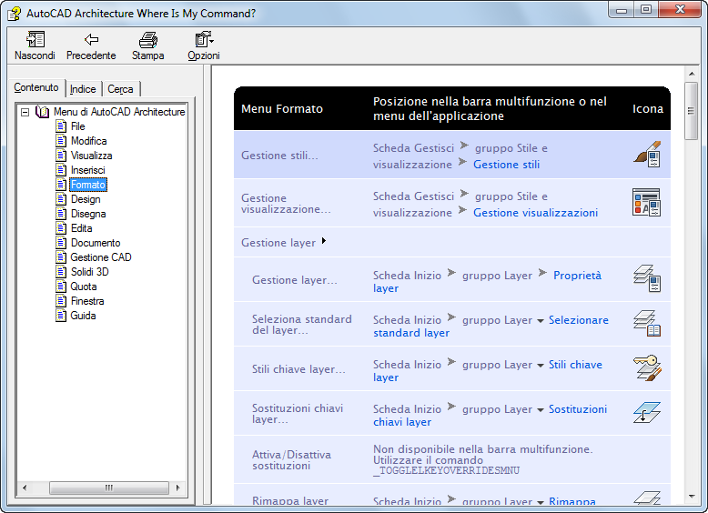Click the layer standard book icon

647,323
